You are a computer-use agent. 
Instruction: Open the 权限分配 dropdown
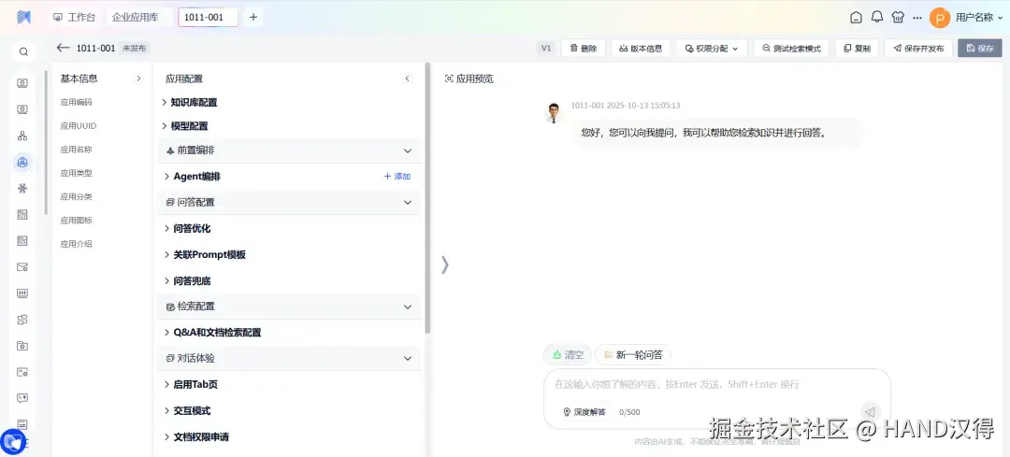coord(712,49)
